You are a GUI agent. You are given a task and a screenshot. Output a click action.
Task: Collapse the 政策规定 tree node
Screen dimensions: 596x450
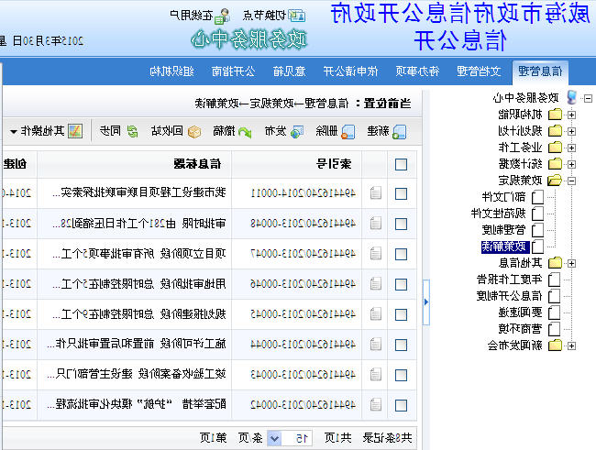tap(571, 181)
